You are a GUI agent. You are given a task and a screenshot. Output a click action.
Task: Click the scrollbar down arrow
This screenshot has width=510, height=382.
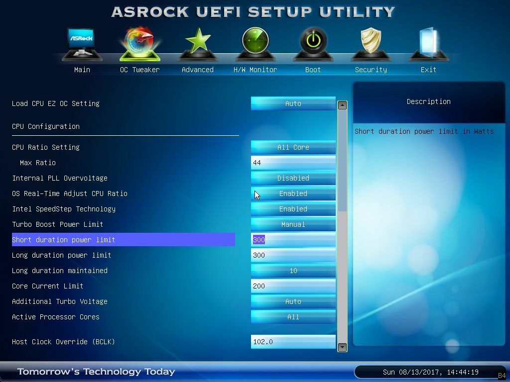342,347
